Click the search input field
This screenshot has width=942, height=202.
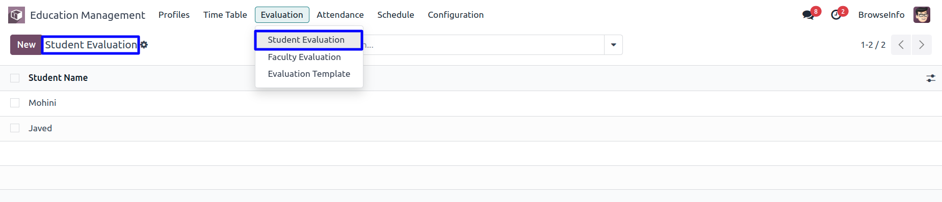coord(483,45)
